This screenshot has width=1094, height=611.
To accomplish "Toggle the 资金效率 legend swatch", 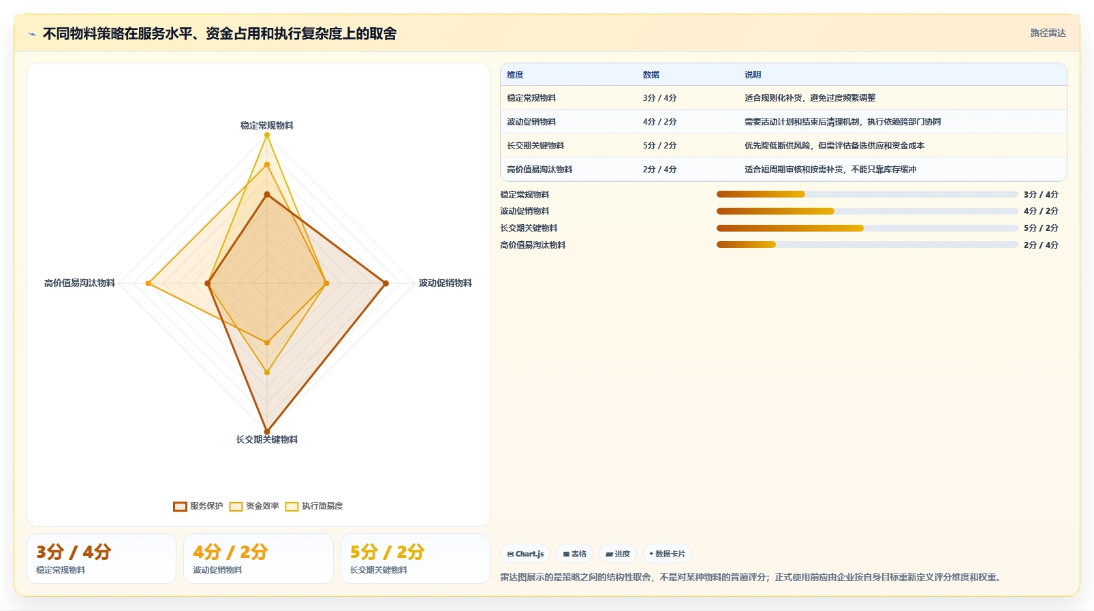I will [236, 506].
